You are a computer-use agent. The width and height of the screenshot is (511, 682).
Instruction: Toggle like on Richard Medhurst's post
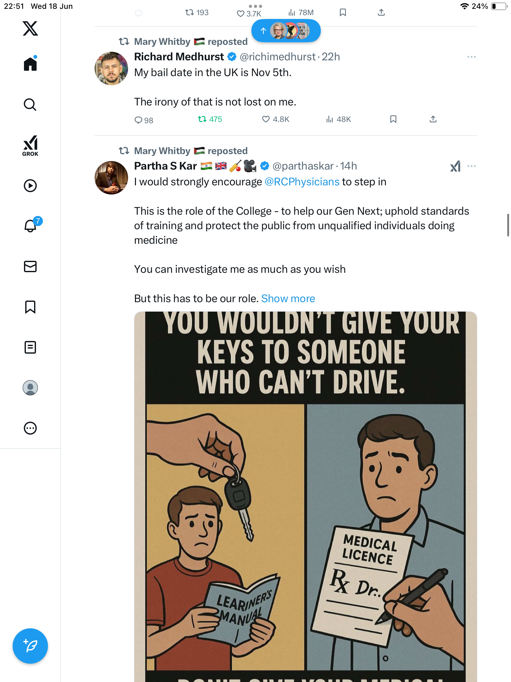[x=275, y=119]
